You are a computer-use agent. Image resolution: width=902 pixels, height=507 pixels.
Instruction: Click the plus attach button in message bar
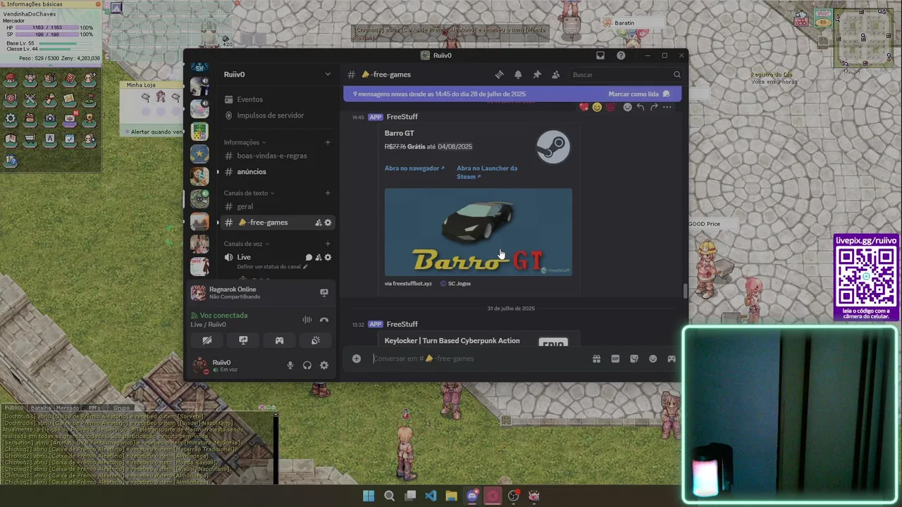point(357,358)
